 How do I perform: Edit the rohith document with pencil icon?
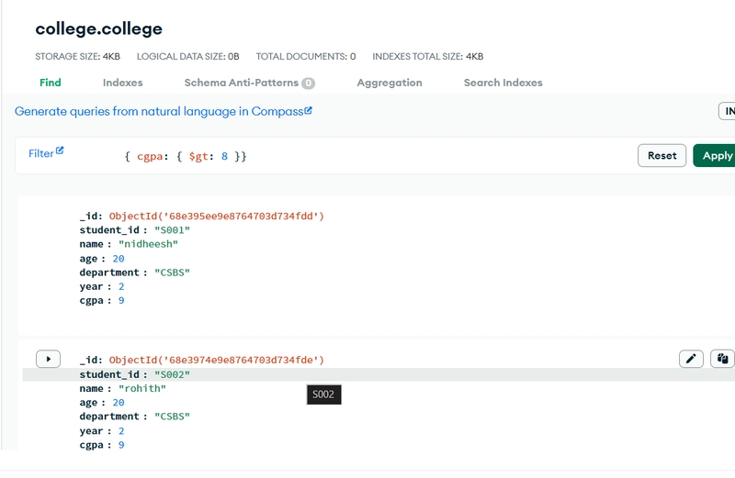[691, 359]
